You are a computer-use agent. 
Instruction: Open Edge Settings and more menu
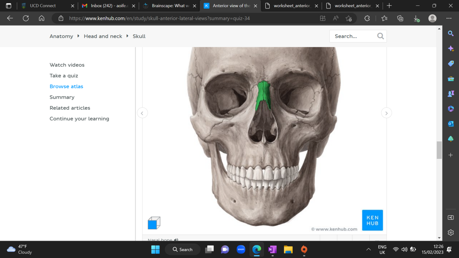449,18
